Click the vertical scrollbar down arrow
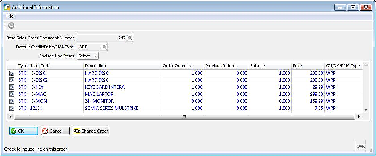Image resolution: width=376 pixels, height=156 pixels. (x=366, y=110)
